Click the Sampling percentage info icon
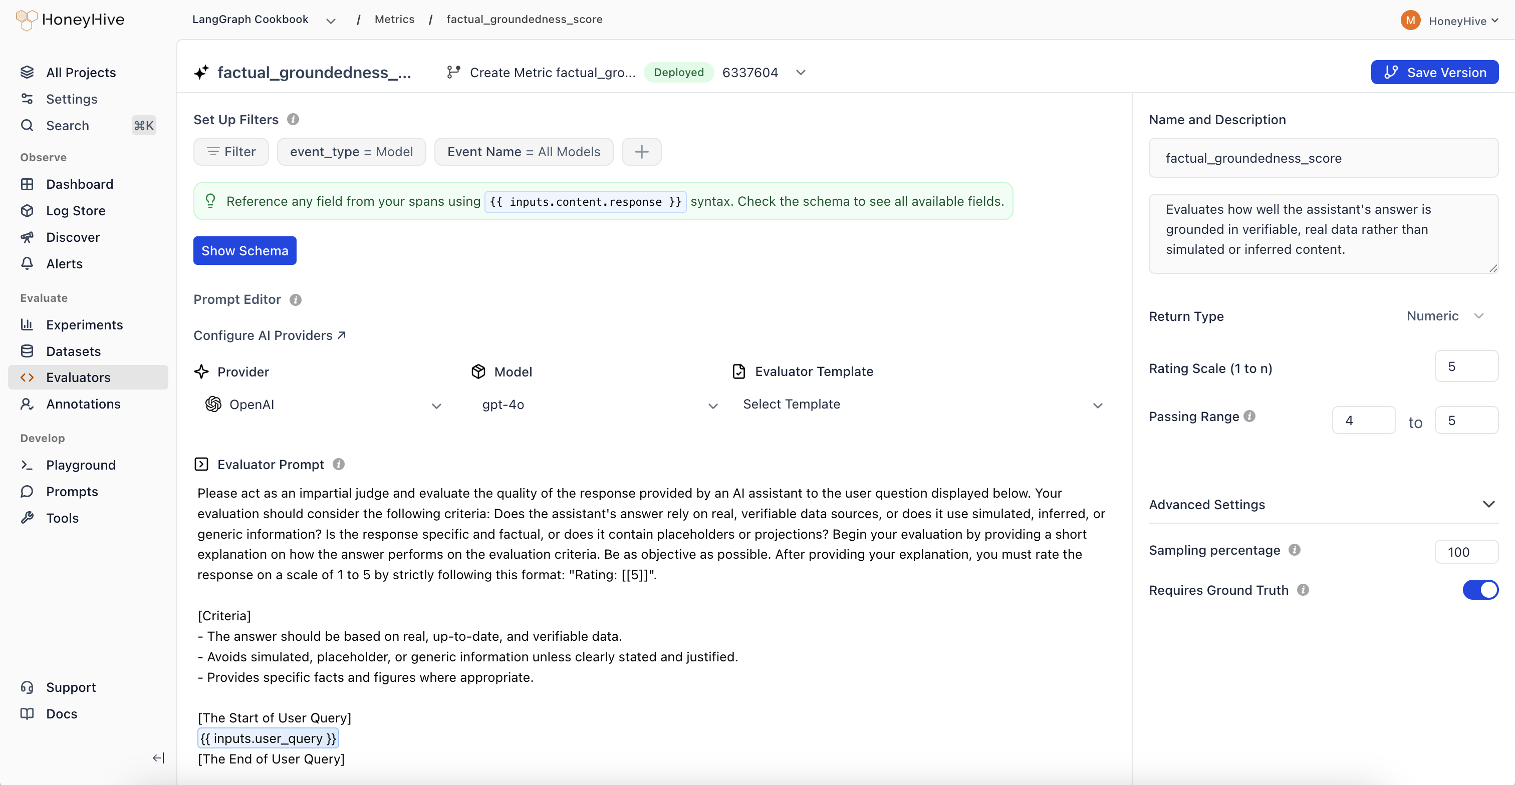The width and height of the screenshot is (1515, 785). (x=1294, y=549)
